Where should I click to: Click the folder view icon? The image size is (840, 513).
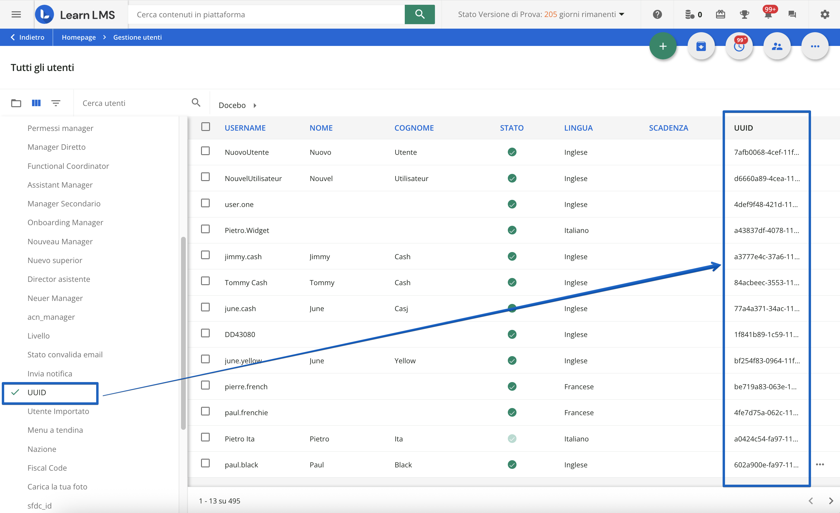[16, 103]
